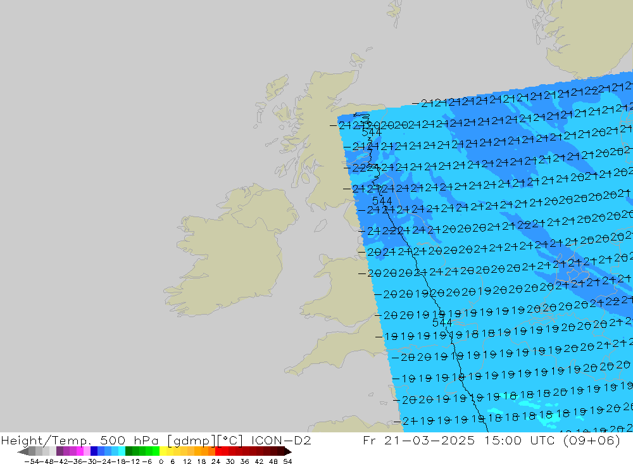Click the dark purple swatch in the temperature legend
Image resolution: width=633 pixels, height=464 pixels.
60,451
